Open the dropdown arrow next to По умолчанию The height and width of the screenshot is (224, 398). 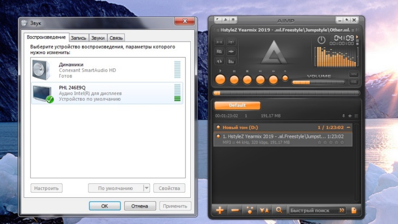(x=146, y=188)
